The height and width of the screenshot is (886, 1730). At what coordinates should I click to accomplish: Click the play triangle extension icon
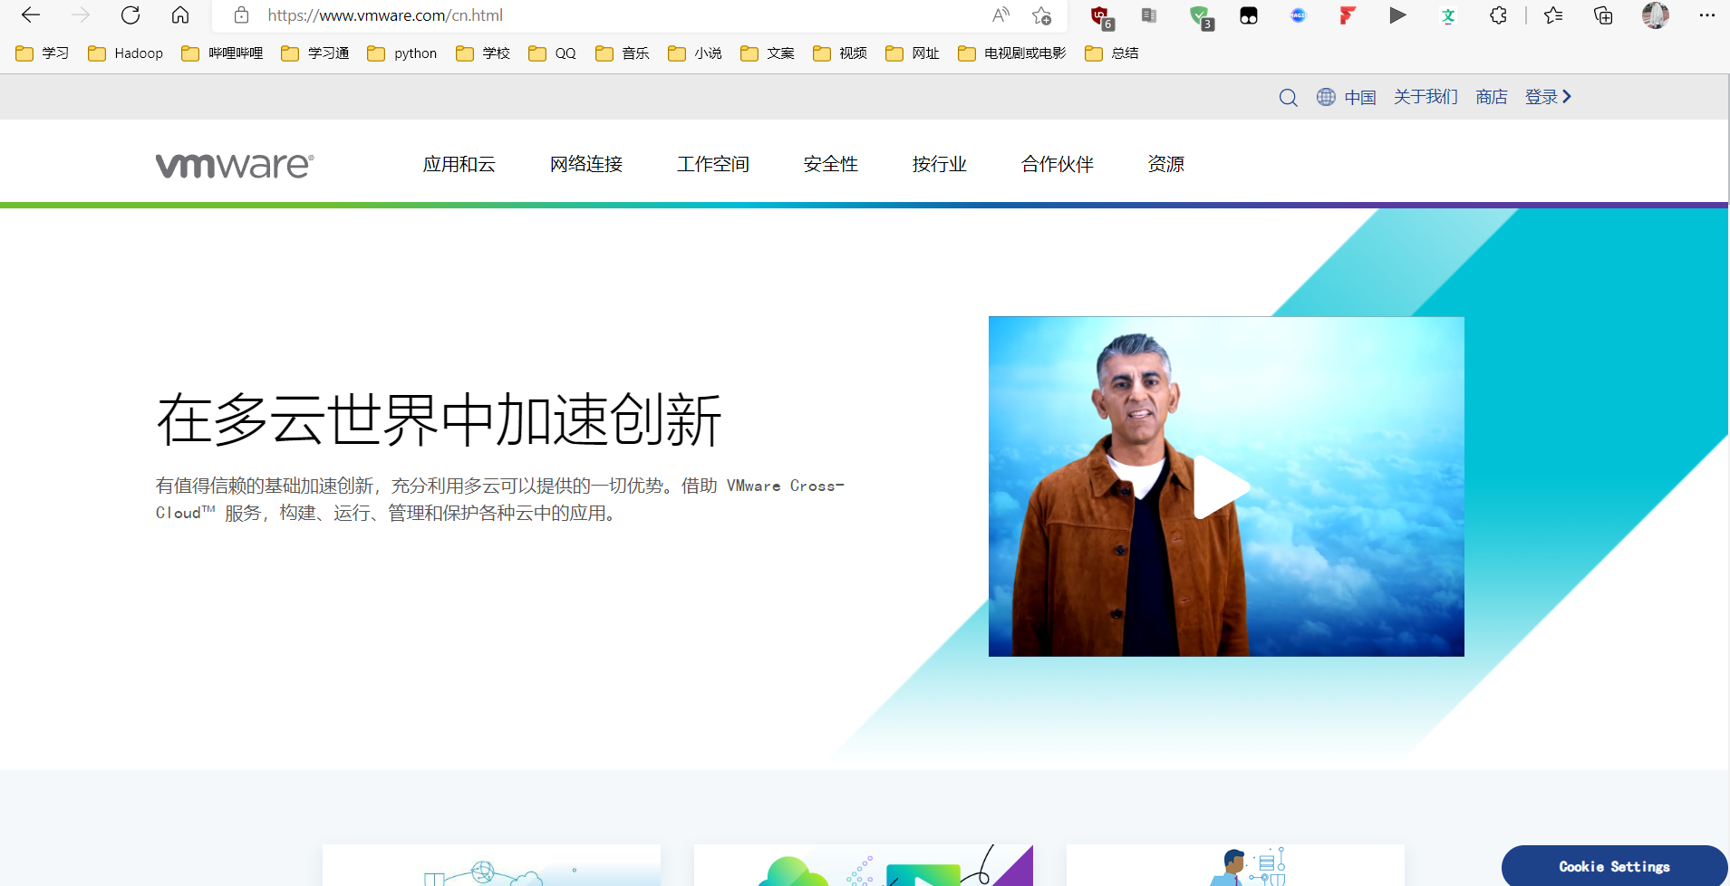(1397, 15)
